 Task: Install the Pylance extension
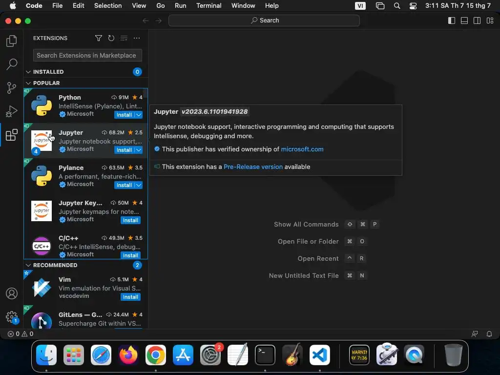point(125,185)
